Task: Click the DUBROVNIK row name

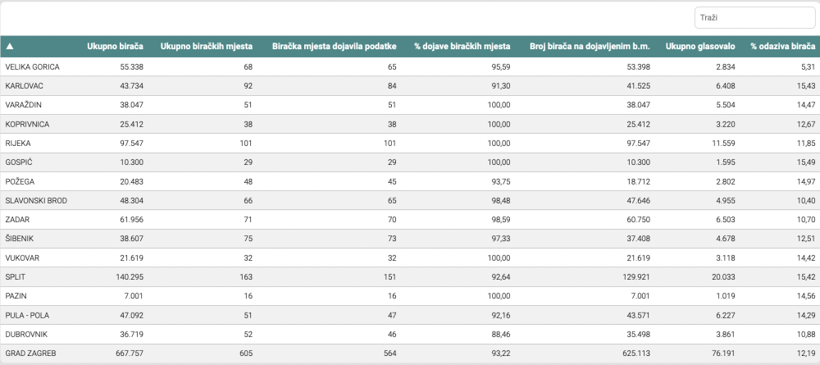Action: coord(26,334)
